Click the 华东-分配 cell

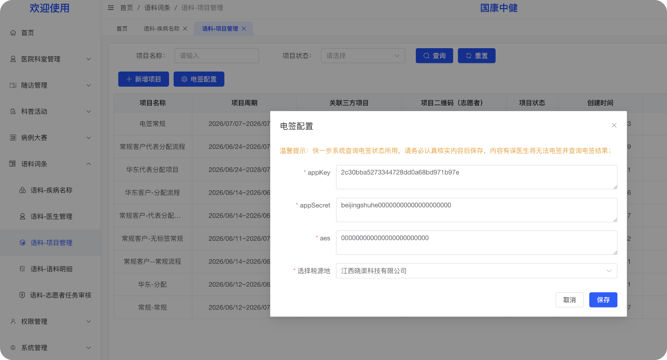(x=153, y=285)
